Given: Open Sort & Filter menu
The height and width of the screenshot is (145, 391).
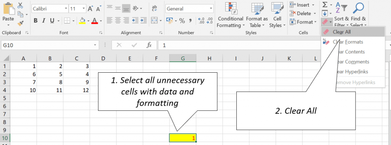Looking at the screenshot, I should click(341, 14).
